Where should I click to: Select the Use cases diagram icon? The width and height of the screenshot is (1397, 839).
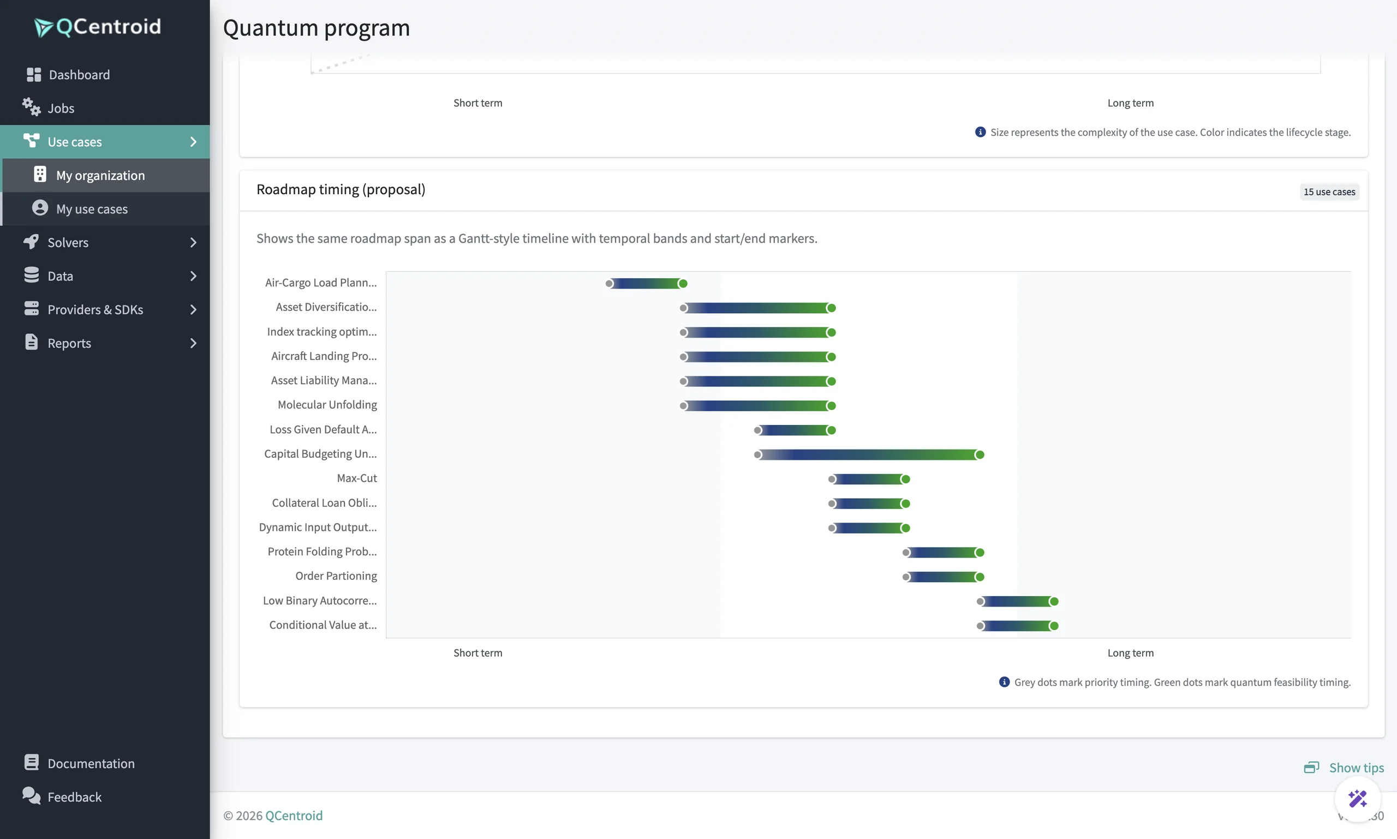pyautogui.click(x=31, y=141)
